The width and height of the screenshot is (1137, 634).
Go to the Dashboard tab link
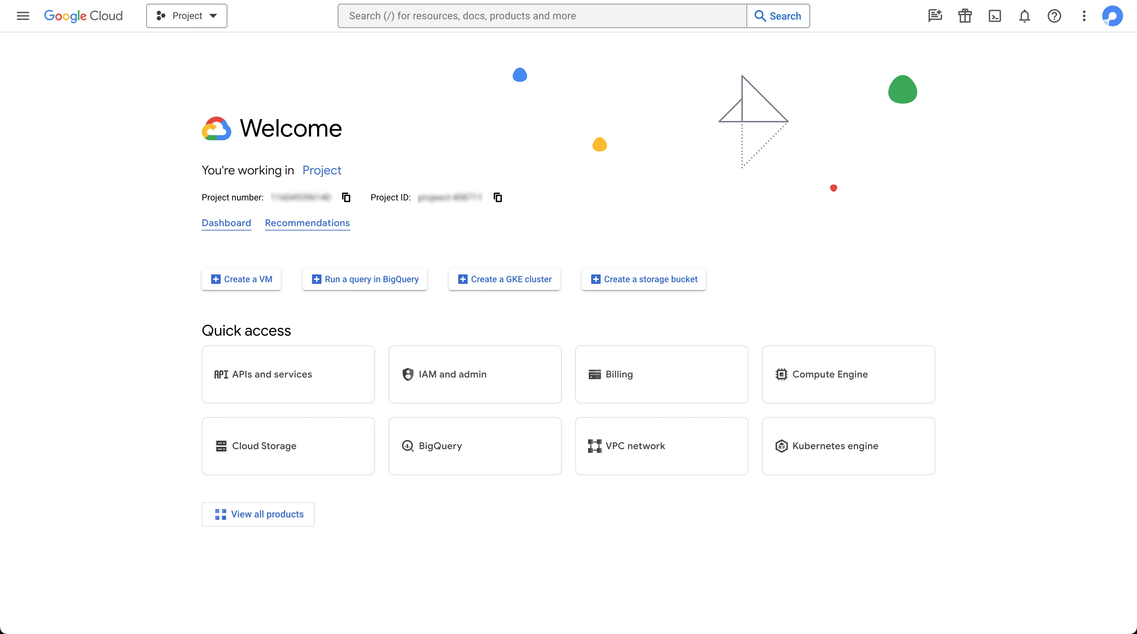(226, 223)
